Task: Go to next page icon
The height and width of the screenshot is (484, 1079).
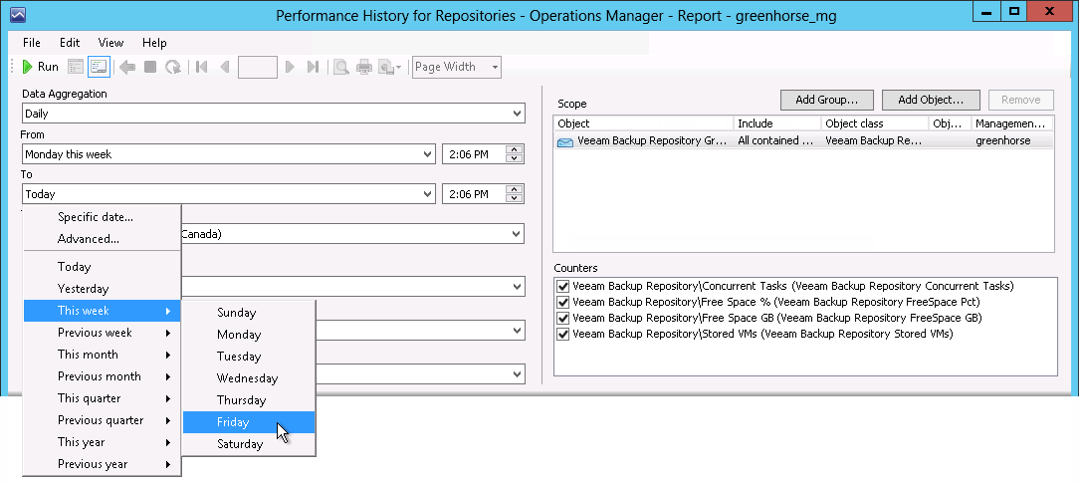Action: (290, 67)
